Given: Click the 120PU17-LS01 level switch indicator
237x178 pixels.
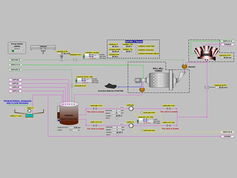Looking at the screenshot, I should click(23, 116).
